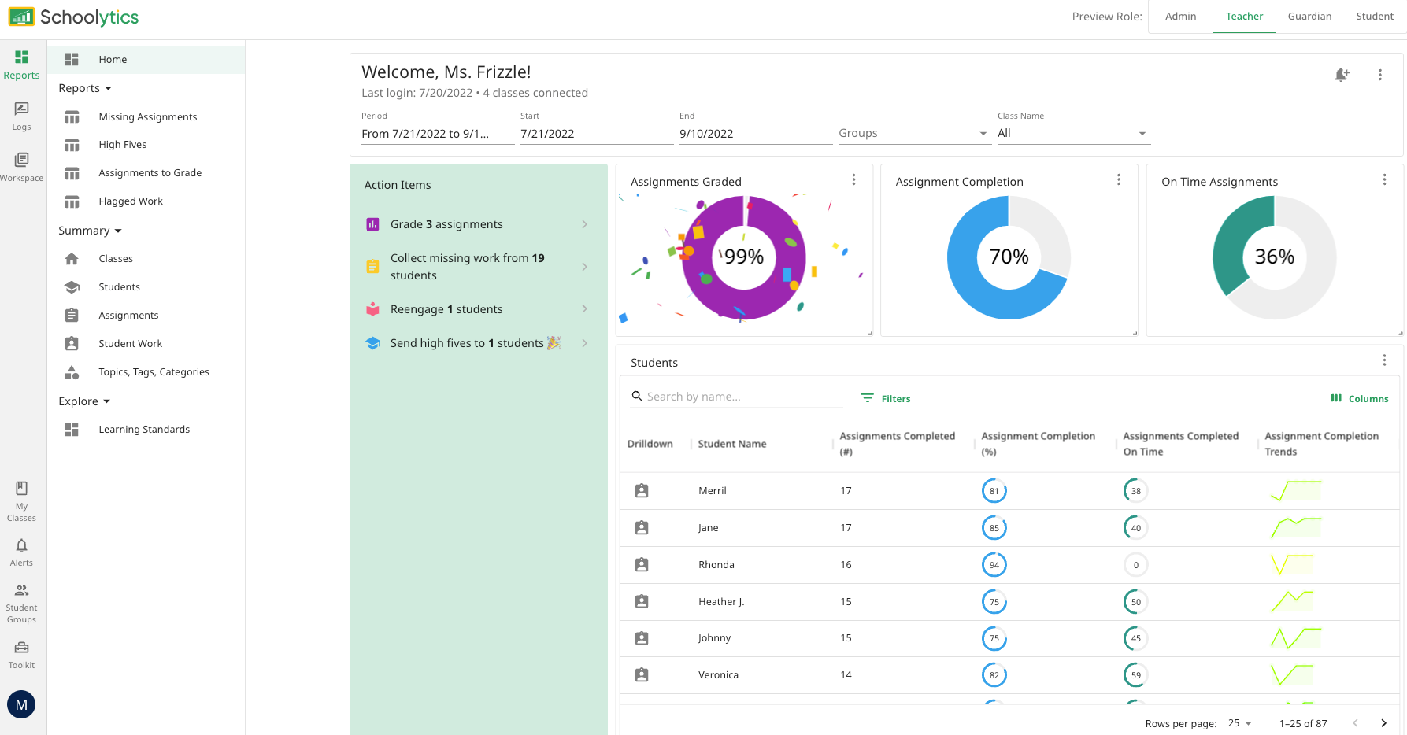Open the Groups dropdown
Screen dimensions: 1407x735
tap(913, 132)
